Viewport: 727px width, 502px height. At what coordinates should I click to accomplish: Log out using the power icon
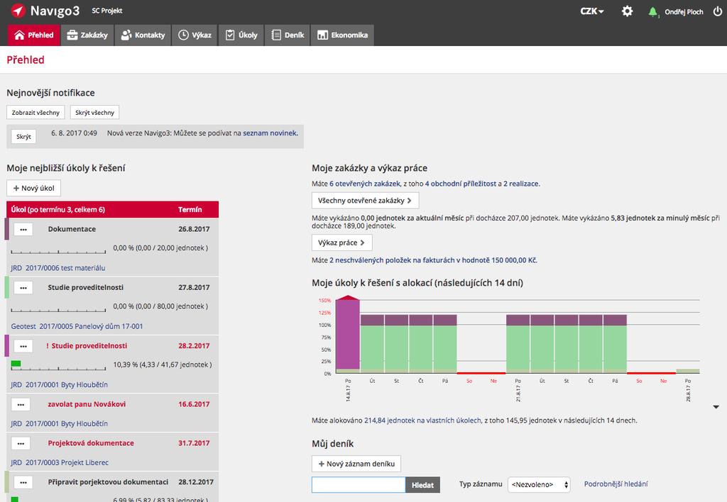[x=717, y=11]
